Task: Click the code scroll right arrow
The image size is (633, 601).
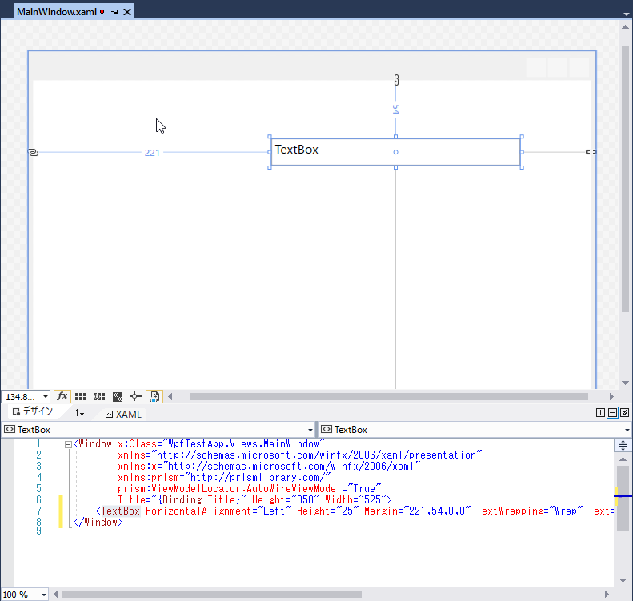Action: [607, 595]
